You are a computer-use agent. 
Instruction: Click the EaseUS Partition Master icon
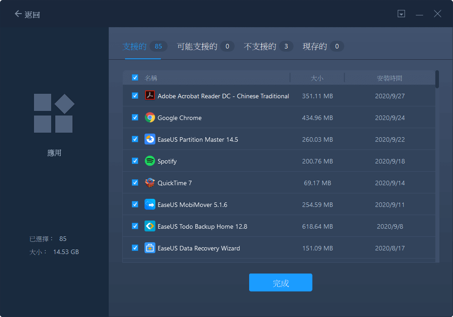149,139
